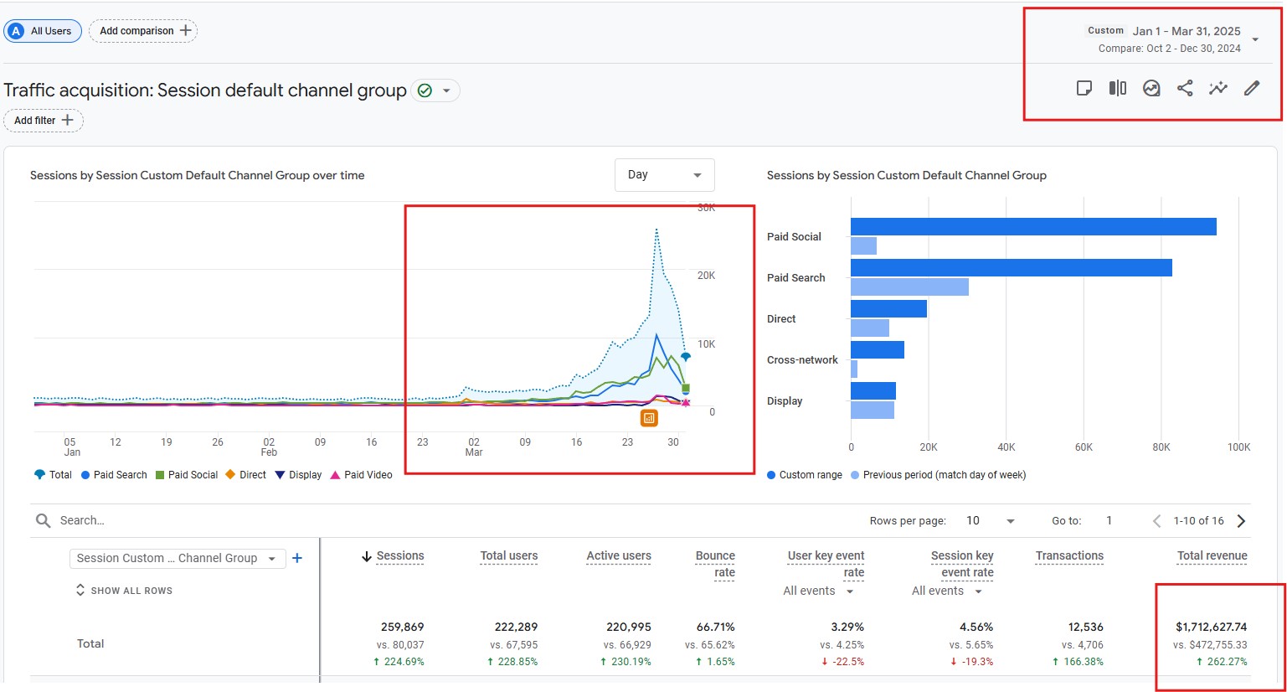
Task: Toggle the Paid Social legend series
Action: 187,475
